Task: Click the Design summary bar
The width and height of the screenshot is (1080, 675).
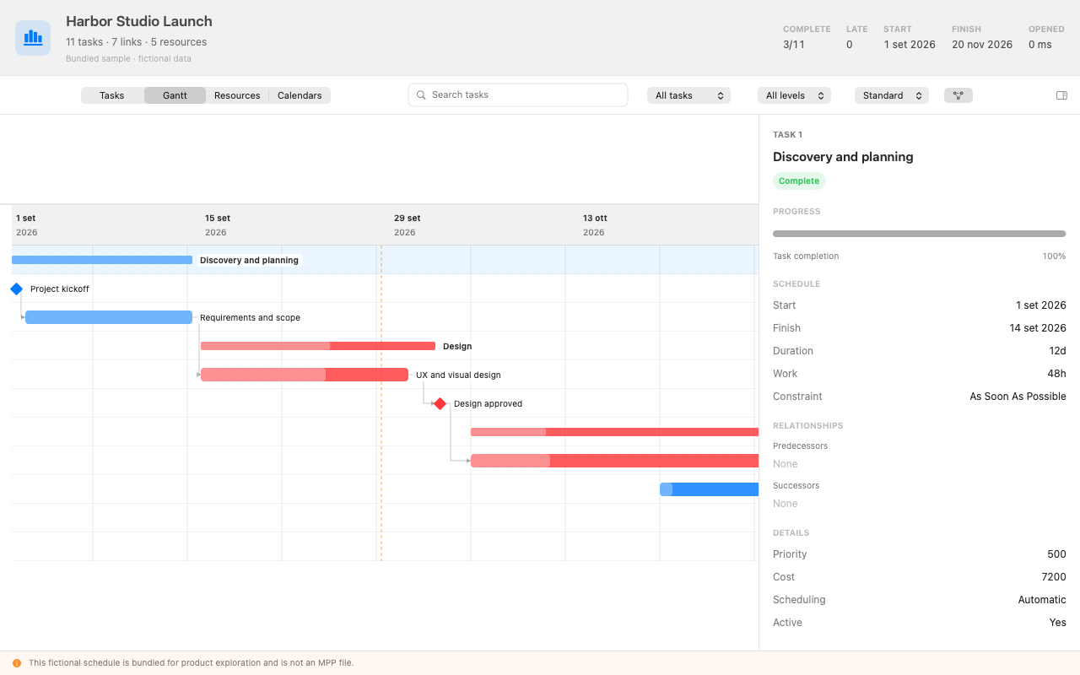Action: pos(318,346)
